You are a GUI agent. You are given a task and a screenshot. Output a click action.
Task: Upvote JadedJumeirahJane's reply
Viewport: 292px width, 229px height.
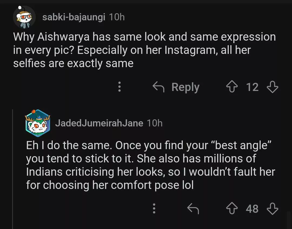pyautogui.click(x=232, y=209)
